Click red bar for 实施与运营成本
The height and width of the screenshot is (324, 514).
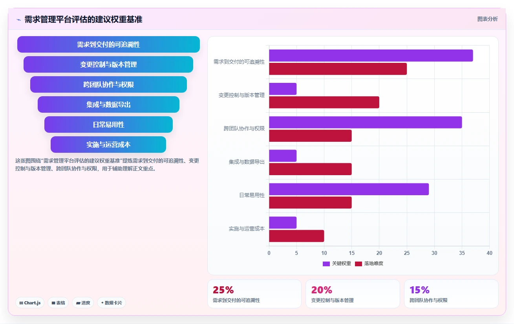point(296,236)
